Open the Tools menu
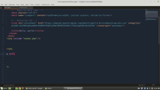 point(32,4)
